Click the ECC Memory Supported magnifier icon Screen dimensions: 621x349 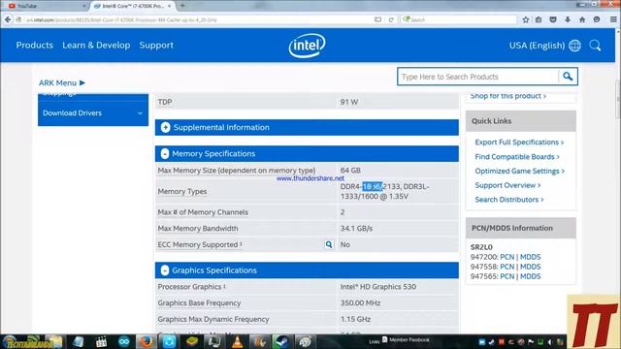[x=329, y=244]
